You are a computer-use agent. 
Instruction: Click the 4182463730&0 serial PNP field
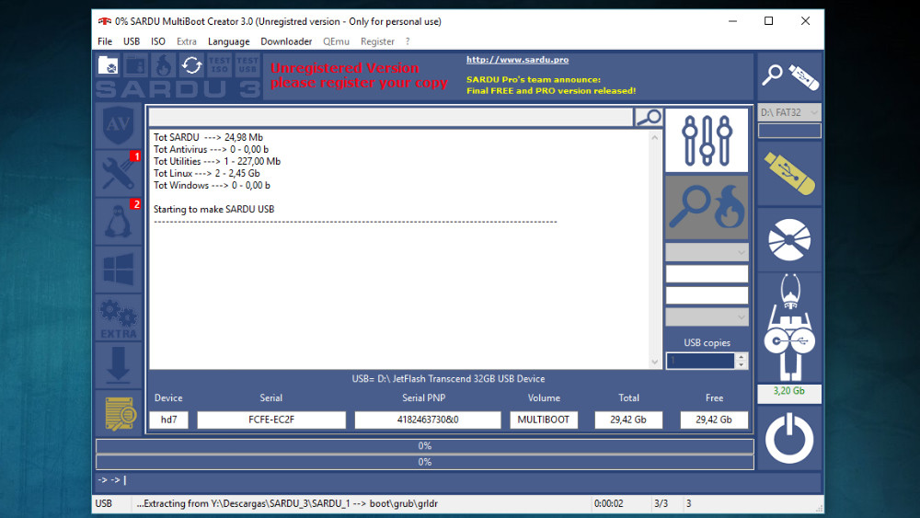tap(428, 420)
